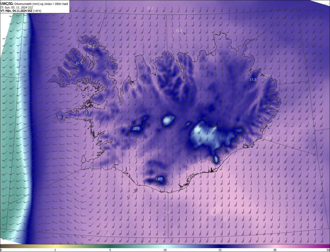Click the color scale tick label 5
The image size is (330, 252).
pos(110,250)
